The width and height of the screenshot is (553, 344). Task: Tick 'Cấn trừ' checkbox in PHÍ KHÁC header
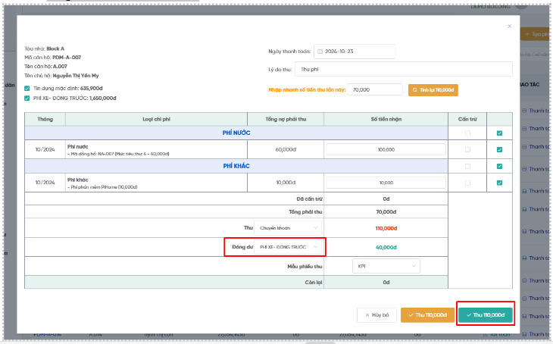tap(467, 166)
